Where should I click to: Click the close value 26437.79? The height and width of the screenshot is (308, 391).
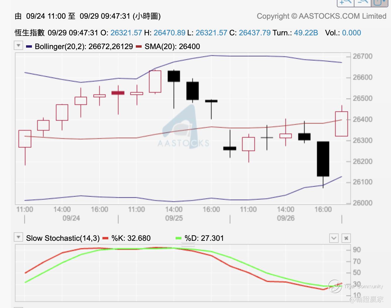tap(255, 33)
